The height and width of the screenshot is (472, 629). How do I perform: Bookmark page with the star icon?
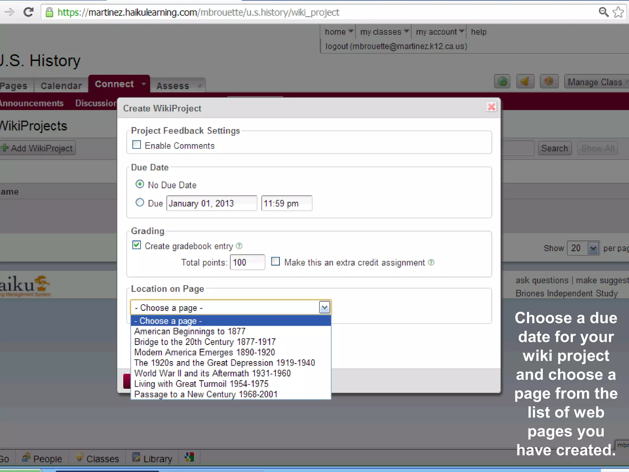618,12
